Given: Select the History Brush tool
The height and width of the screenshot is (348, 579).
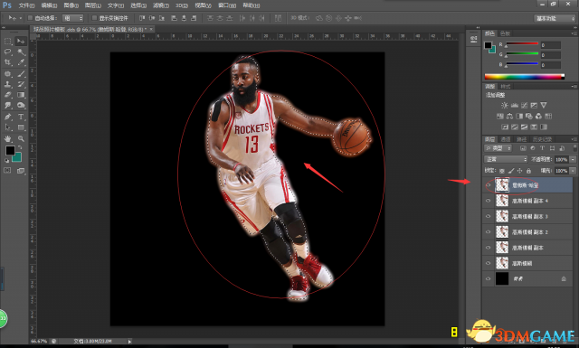Looking at the screenshot, I should [21, 84].
